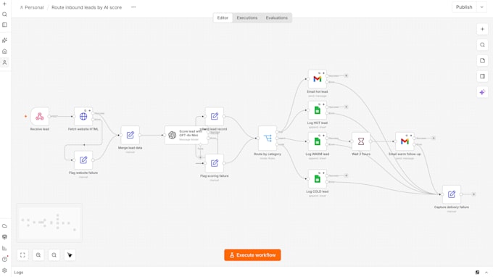The height and width of the screenshot is (277, 493).
Task: Add node after Log COLD lead success output
Action: 346,175
